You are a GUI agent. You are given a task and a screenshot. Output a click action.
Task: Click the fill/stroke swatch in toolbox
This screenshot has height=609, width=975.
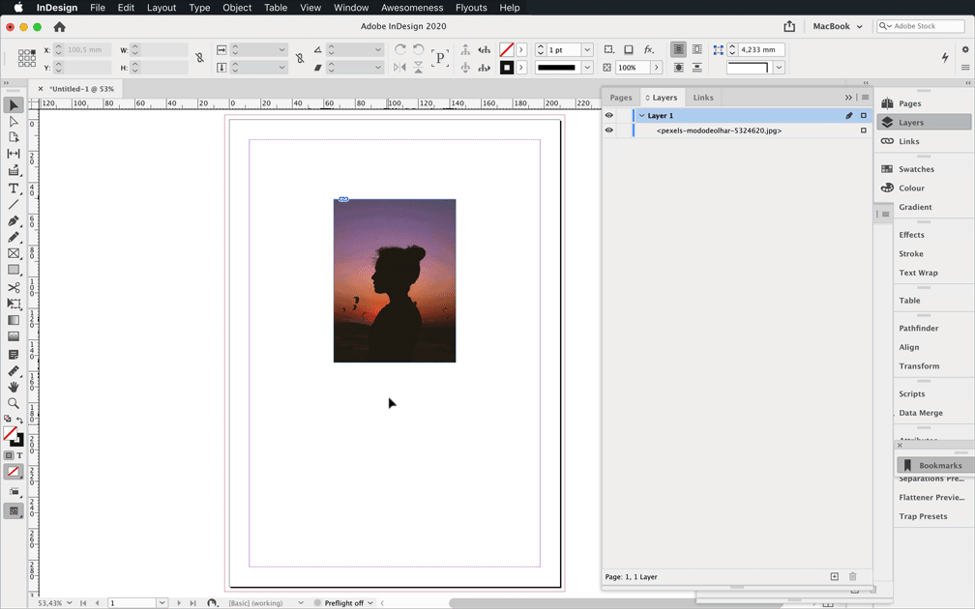(x=14, y=436)
